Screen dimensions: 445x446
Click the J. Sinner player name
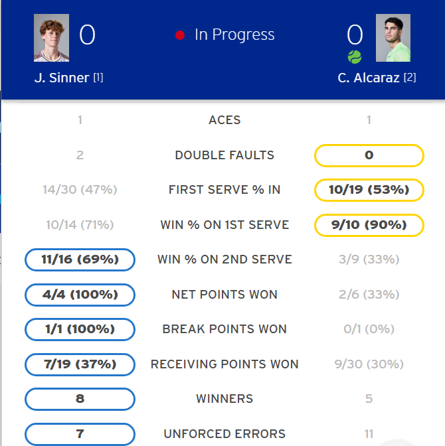[x=62, y=78]
